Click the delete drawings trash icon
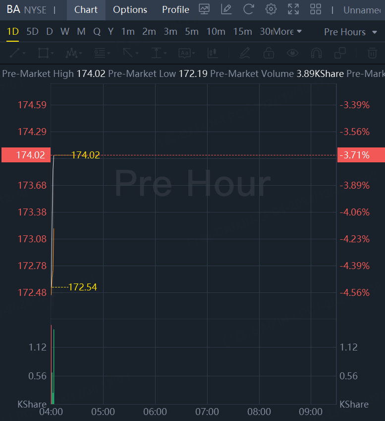This screenshot has height=421, width=385. coord(372,53)
